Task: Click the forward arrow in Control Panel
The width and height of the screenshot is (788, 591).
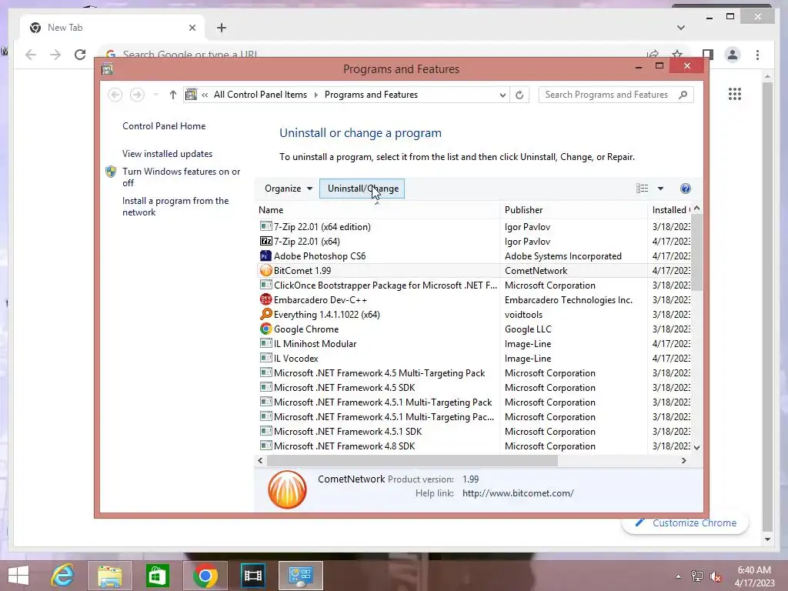Action: click(137, 95)
